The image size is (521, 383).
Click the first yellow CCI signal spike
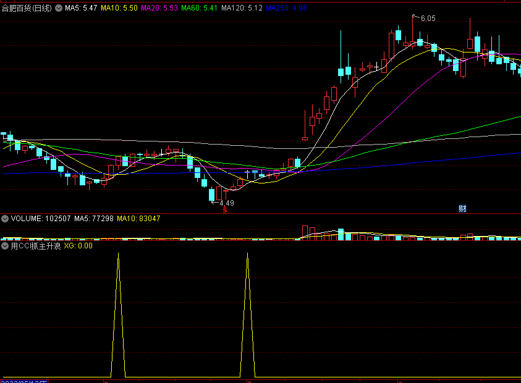coord(118,315)
